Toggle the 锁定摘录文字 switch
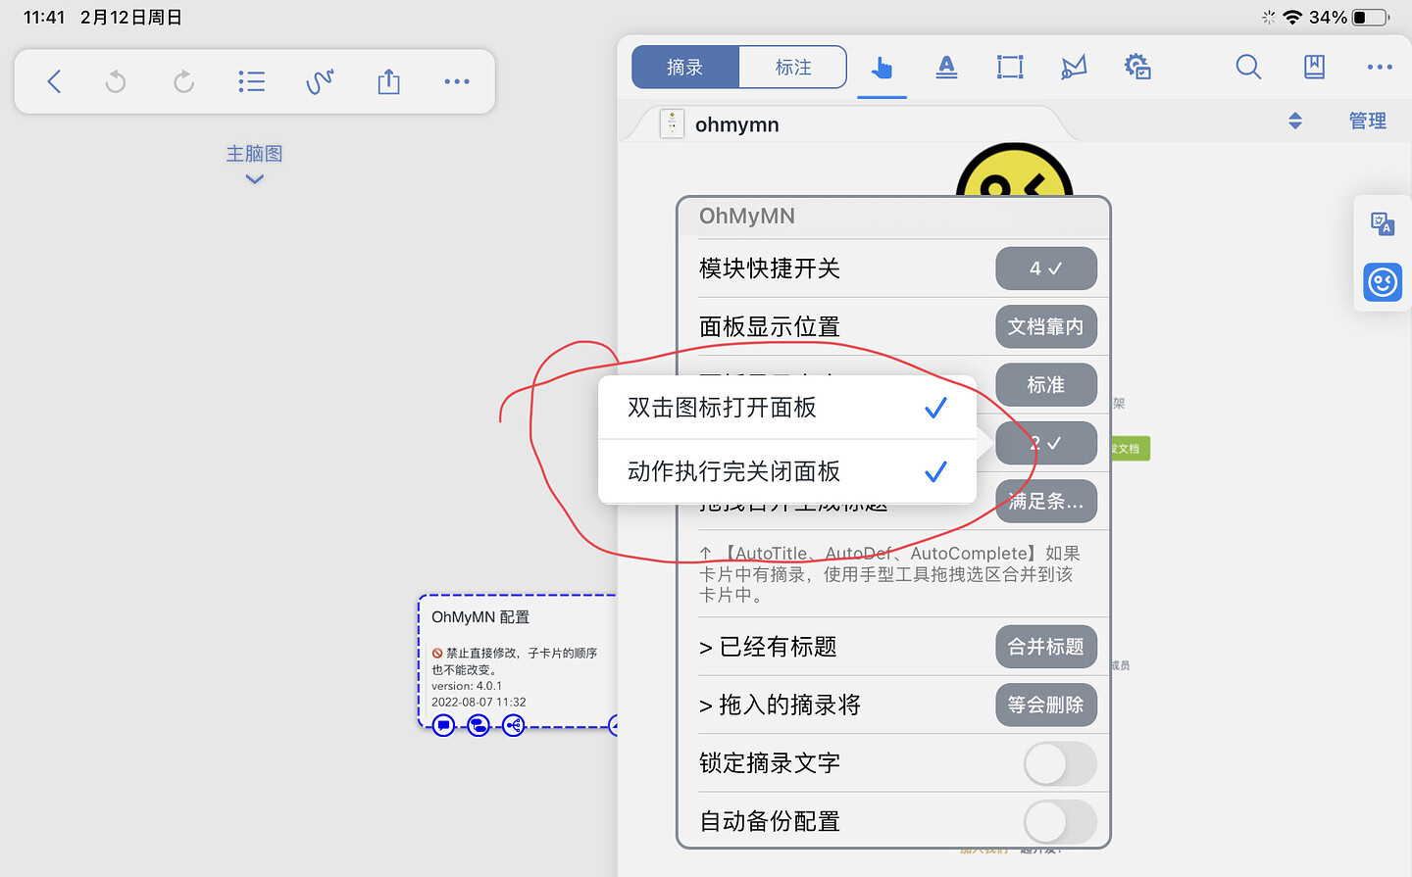 click(x=1060, y=763)
